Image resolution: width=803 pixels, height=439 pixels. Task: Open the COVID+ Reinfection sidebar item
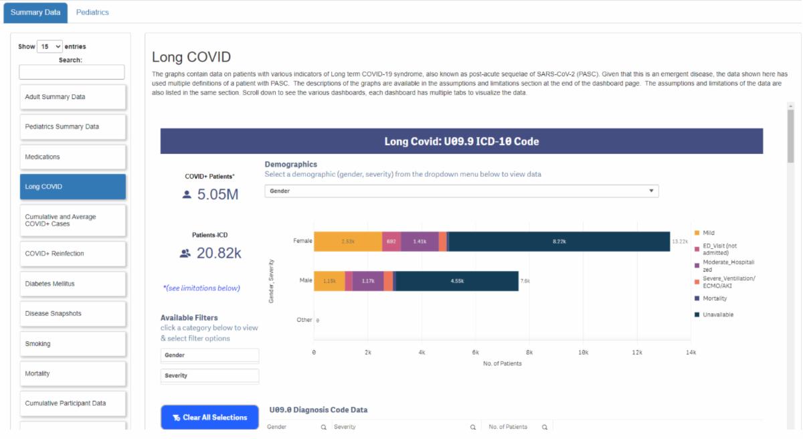tap(72, 254)
